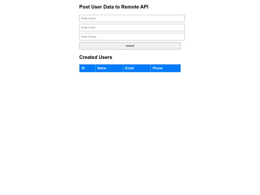Click the Submit button
The height and width of the screenshot is (195, 260).
click(130, 46)
